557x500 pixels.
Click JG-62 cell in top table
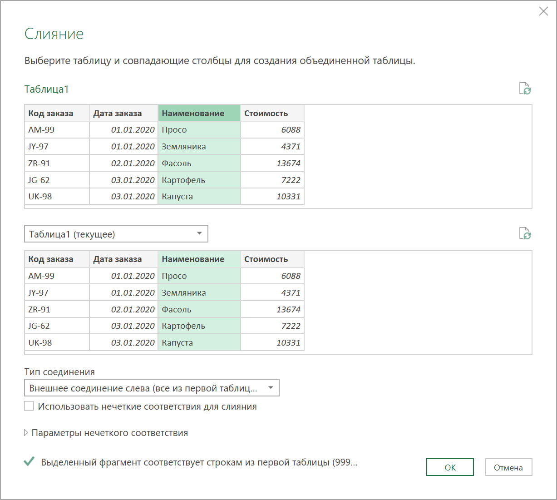(57, 180)
